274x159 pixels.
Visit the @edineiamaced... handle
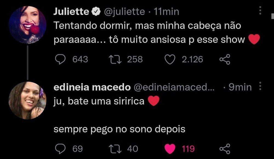174,87
